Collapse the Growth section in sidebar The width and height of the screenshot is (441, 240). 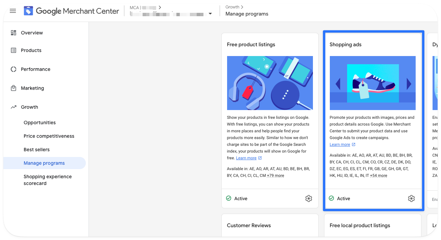pos(29,107)
